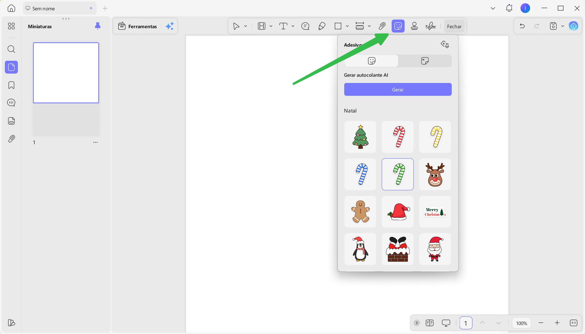
Task: Switch to the sticky note tab
Action: coord(425,61)
